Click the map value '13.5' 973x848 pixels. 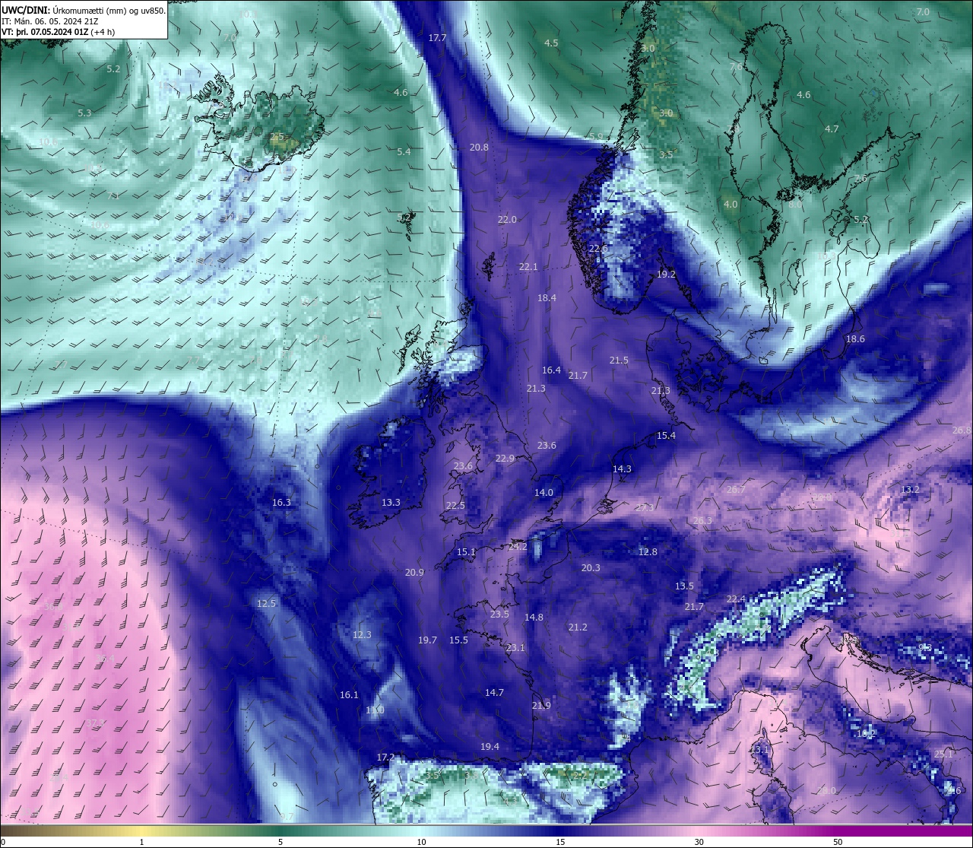(x=684, y=586)
